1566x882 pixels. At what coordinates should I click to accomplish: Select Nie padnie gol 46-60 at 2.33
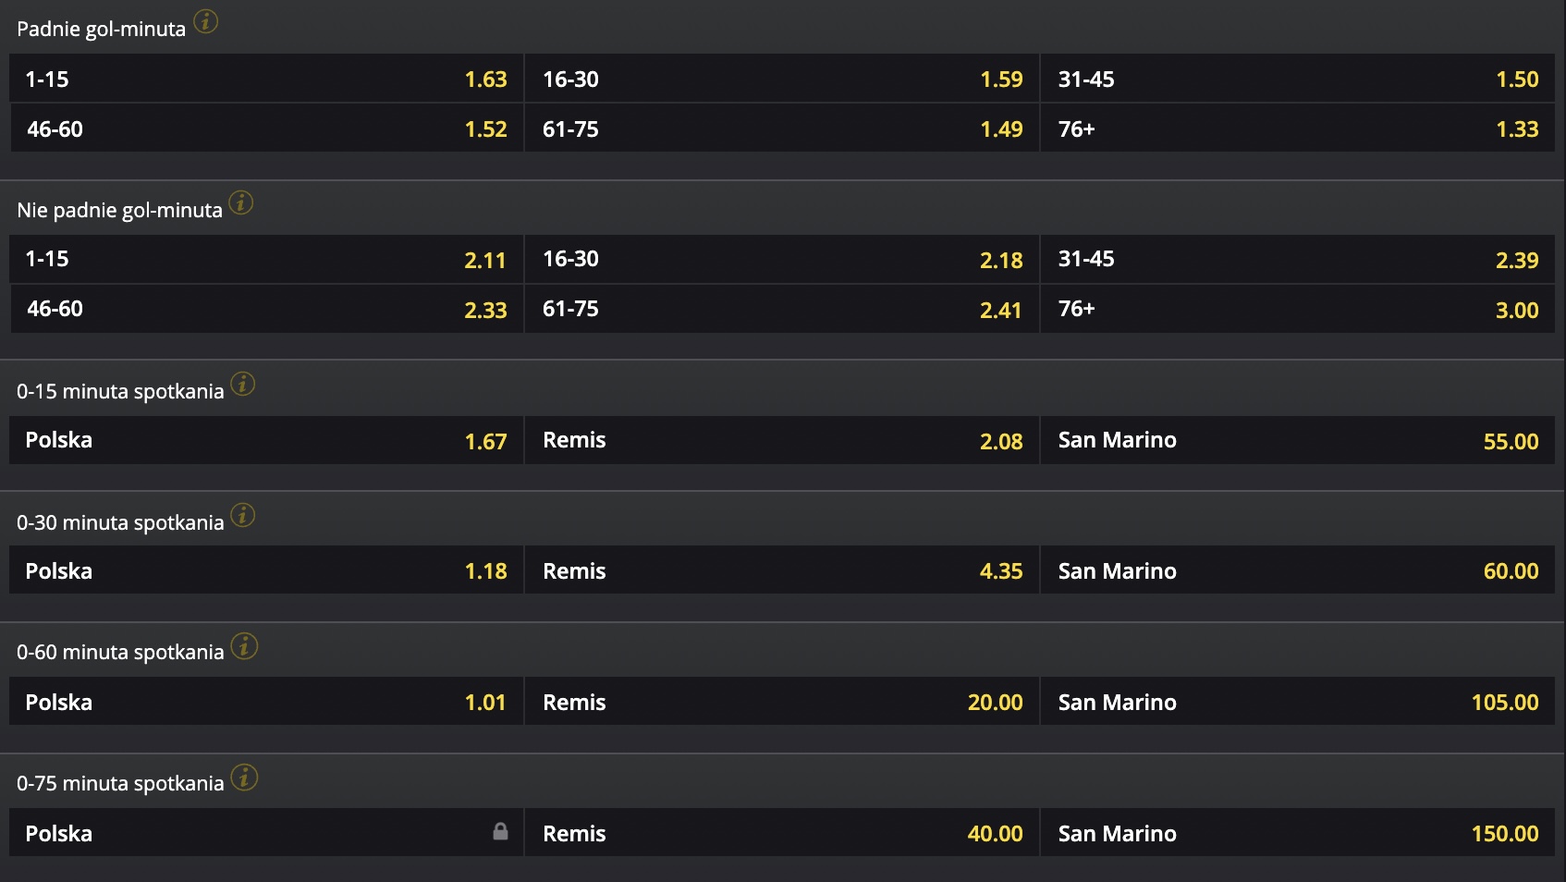click(266, 309)
